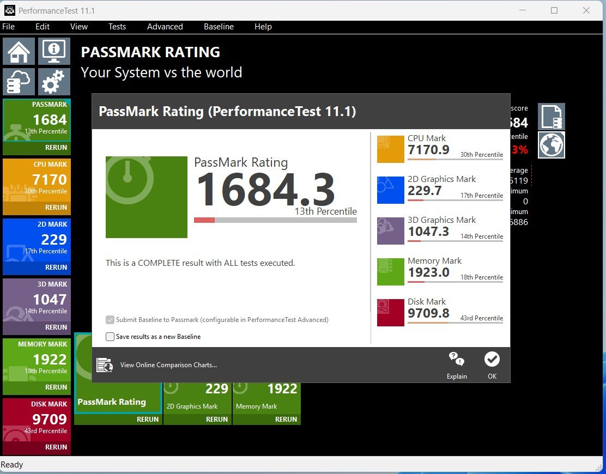Click the Explain question marks icon

coord(457,359)
